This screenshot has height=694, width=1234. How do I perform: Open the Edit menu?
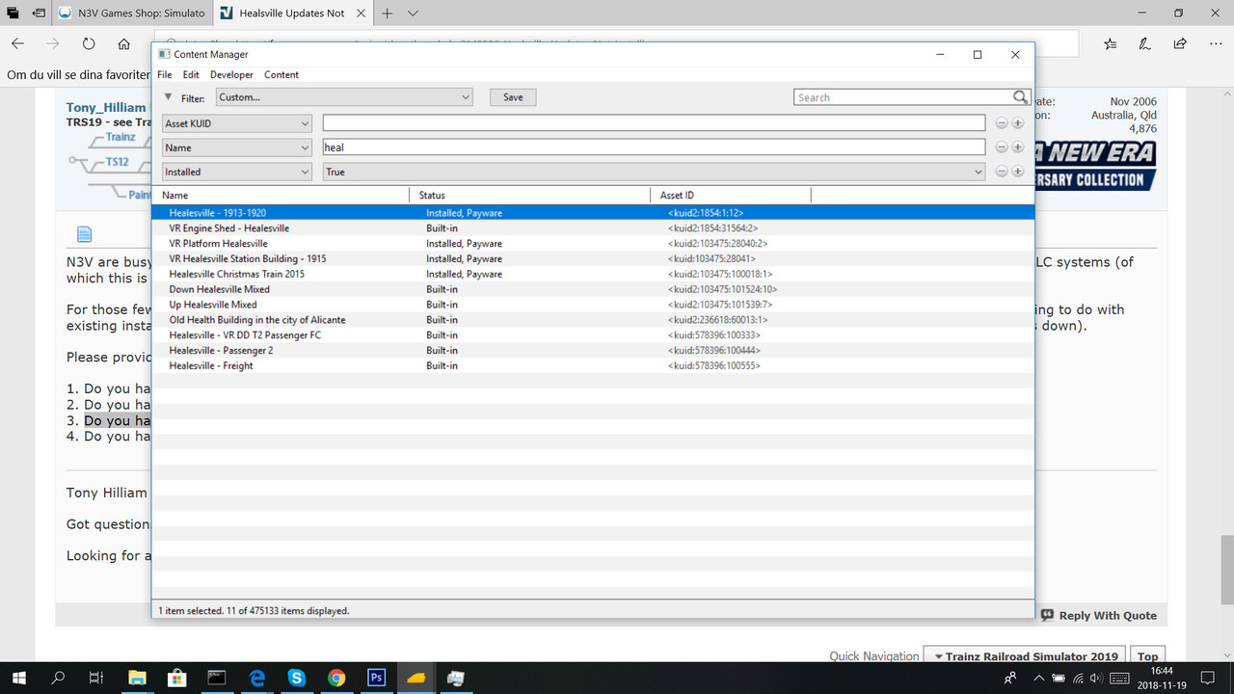191,74
